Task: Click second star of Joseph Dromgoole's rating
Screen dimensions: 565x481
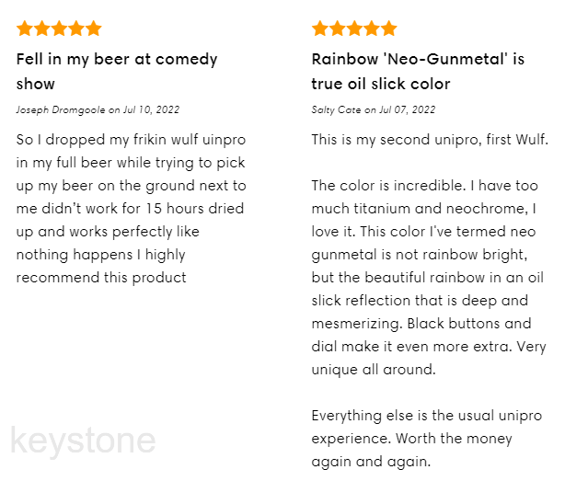Action: [x=41, y=29]
